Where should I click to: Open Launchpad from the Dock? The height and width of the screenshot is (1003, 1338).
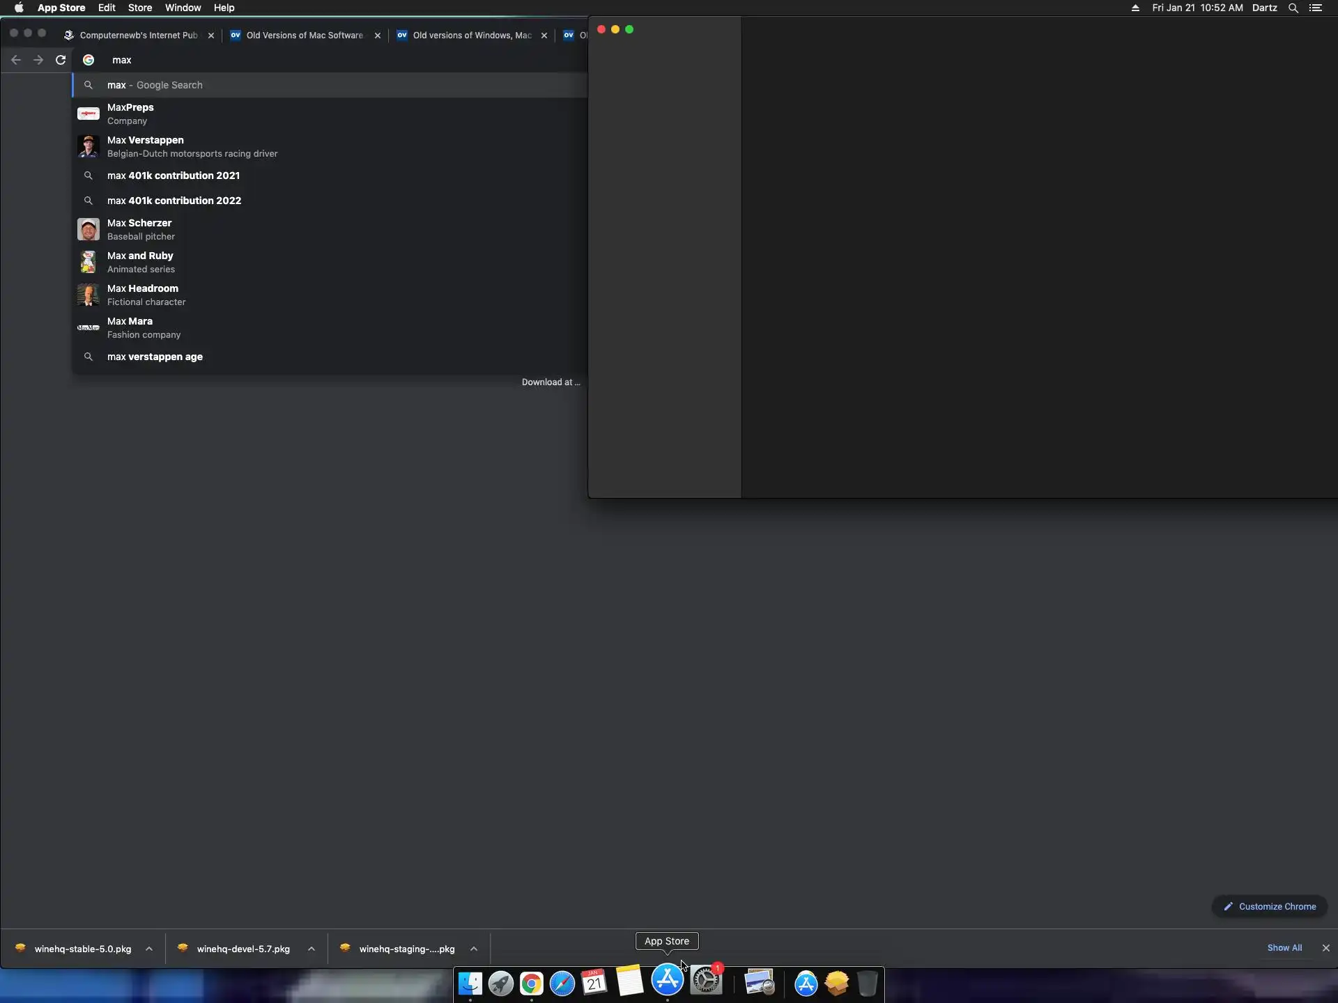tap(500, 983)
